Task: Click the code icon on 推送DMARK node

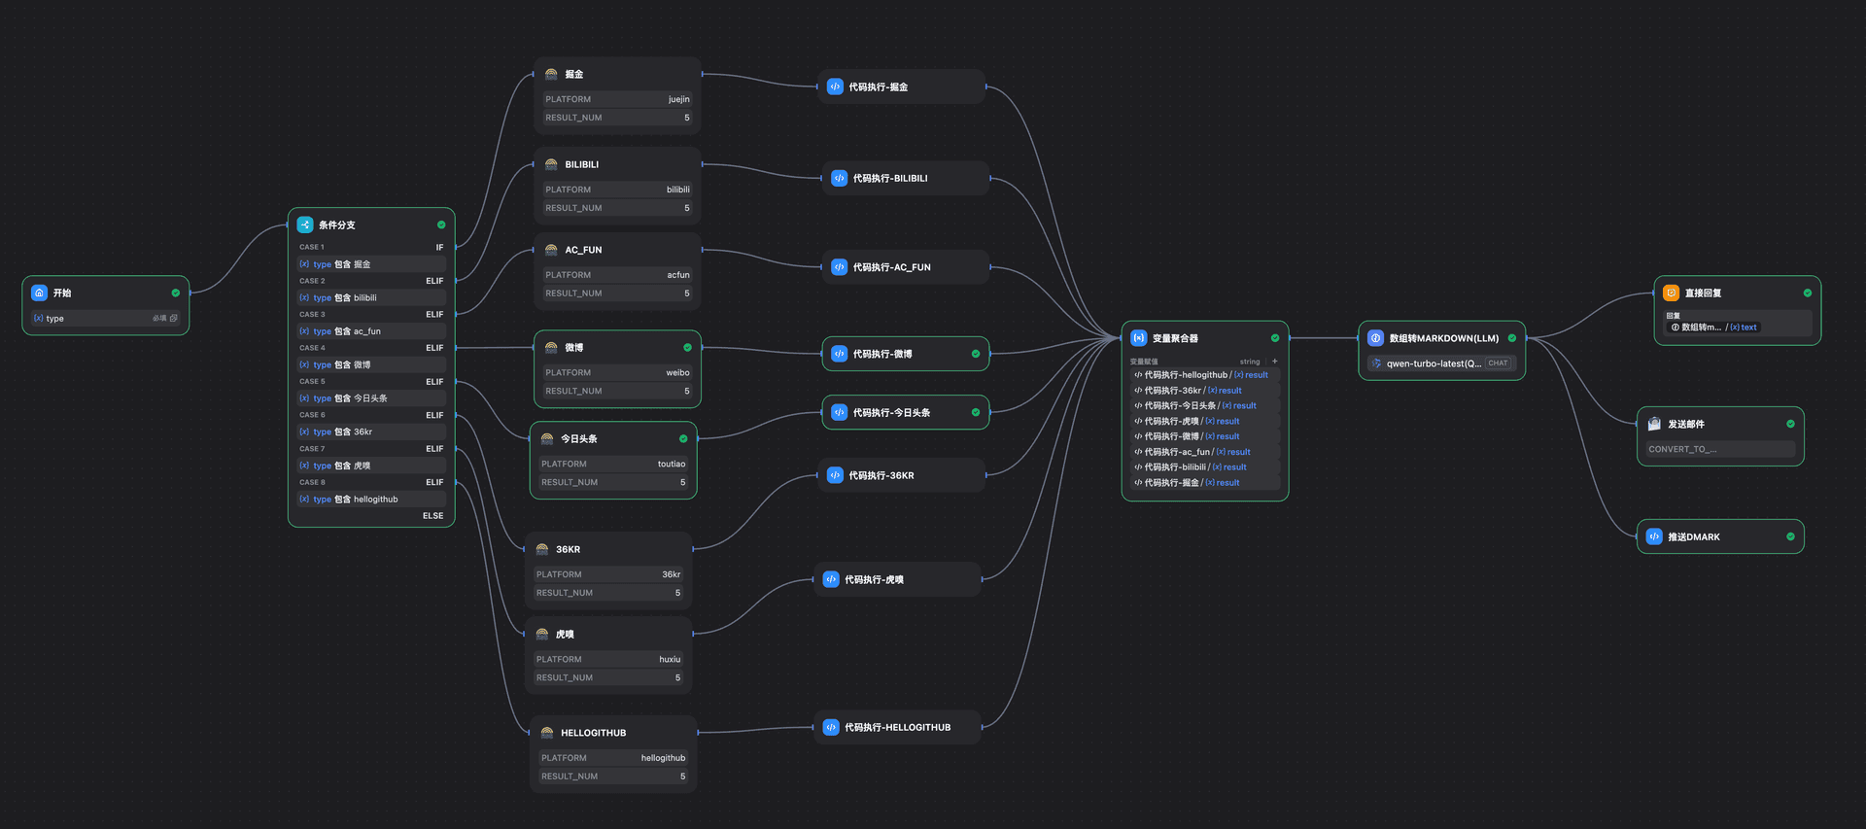Action: click(x=1654, y=536)
